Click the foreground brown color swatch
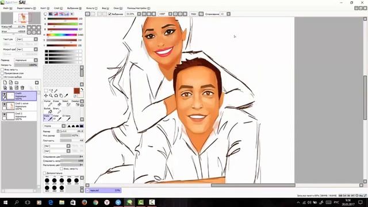The height and width of the screenshot is (207, 368). (76, 91)
